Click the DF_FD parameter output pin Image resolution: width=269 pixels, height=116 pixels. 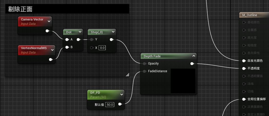[120, 104]
